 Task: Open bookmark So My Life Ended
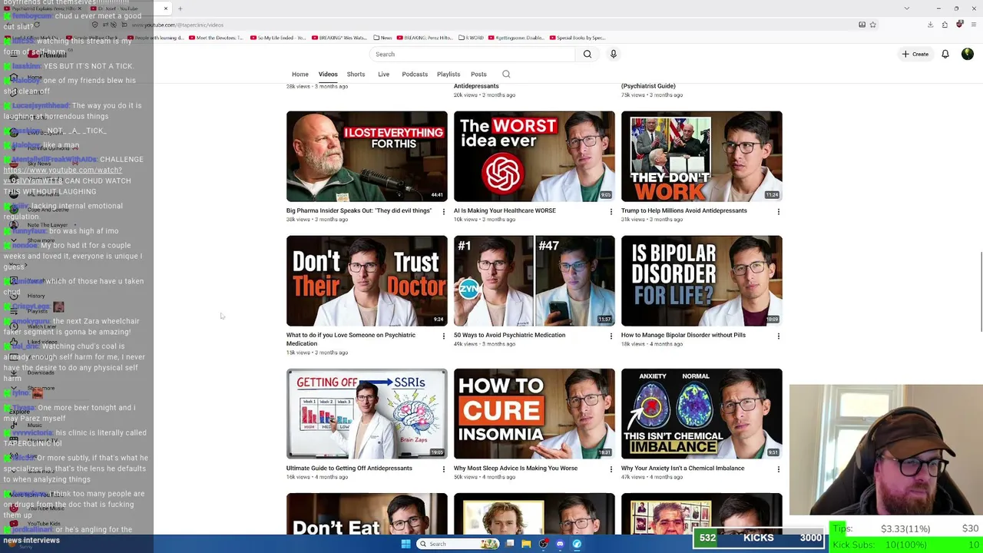pos(276,38)
